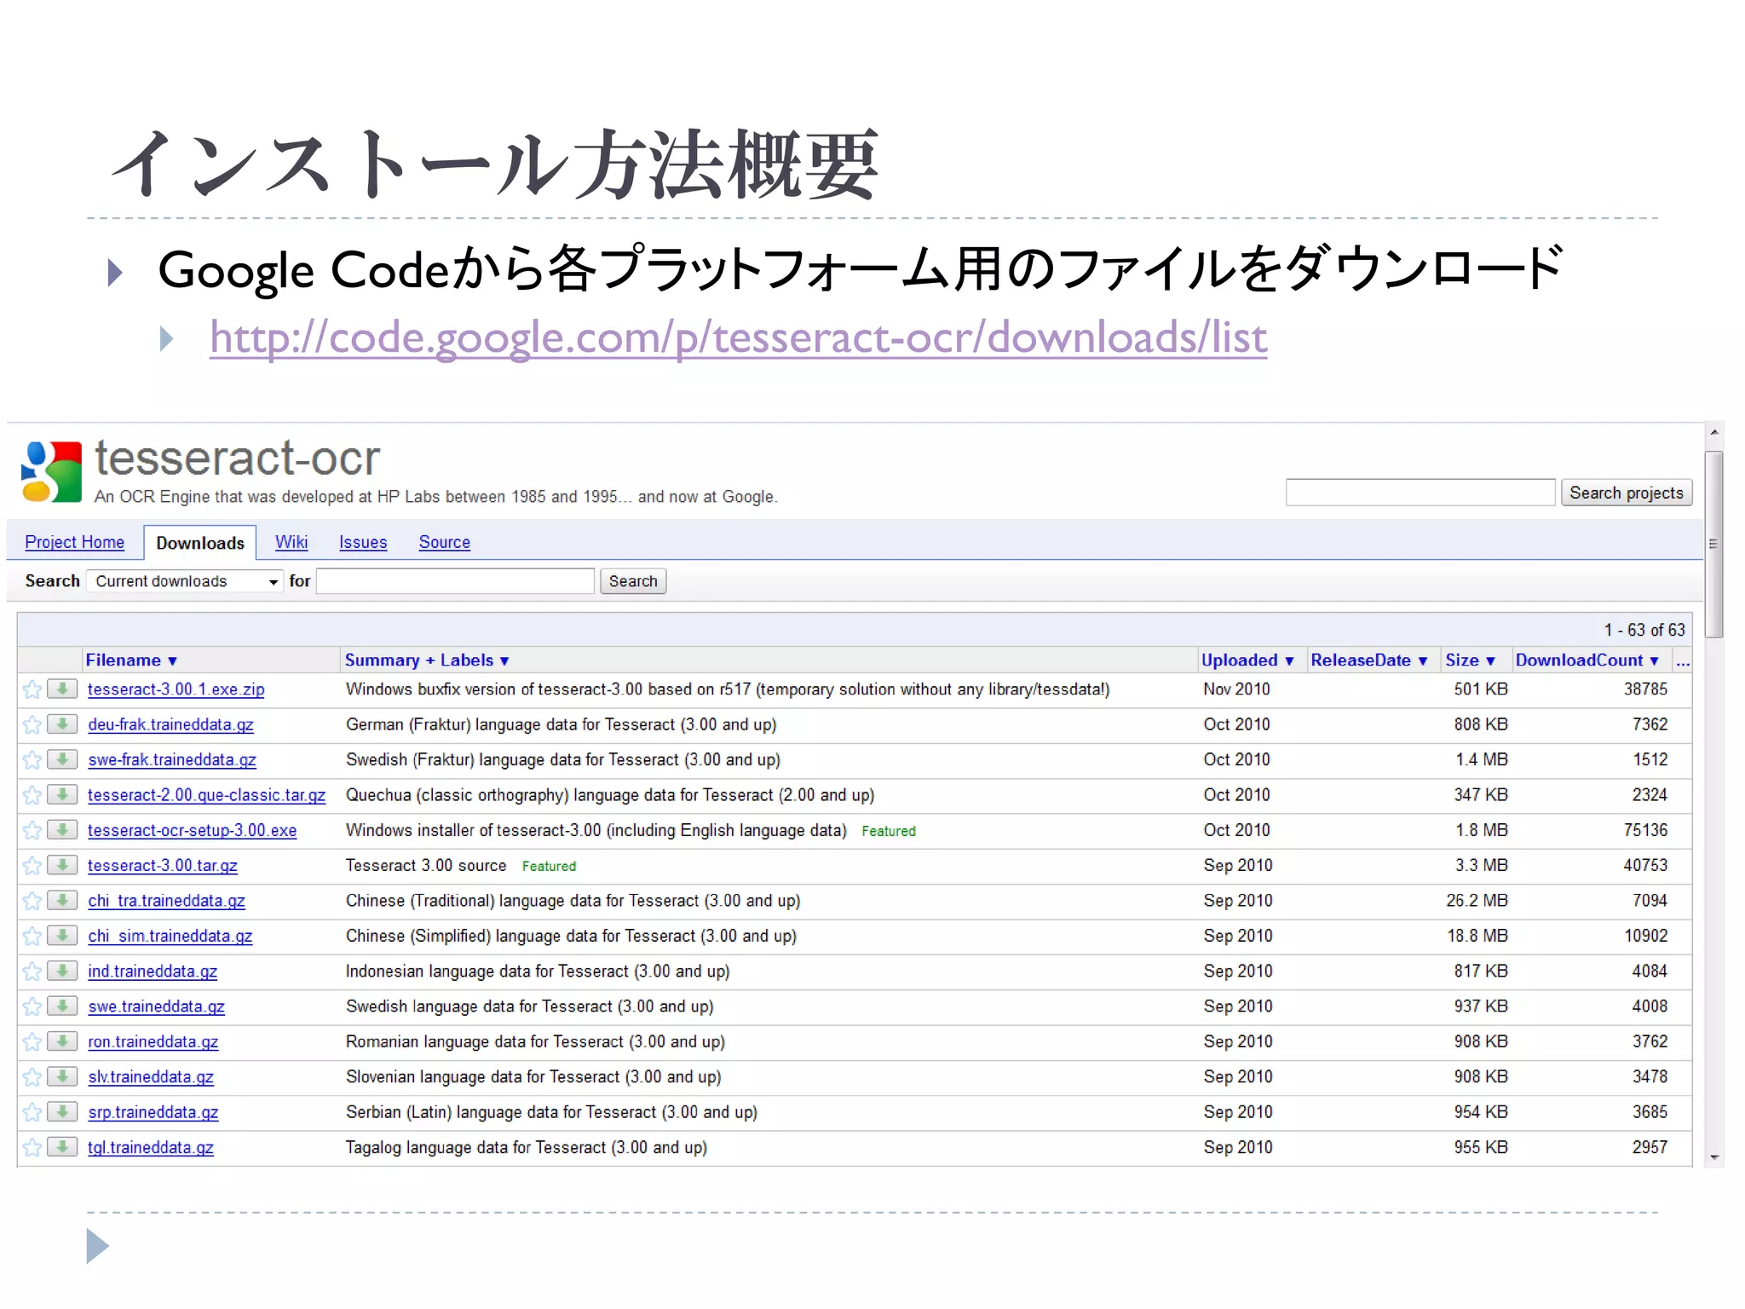The image size is (1745, 1309).
Task: Click download arrow for tesseract-3.00.1.exe.zip
Action: pos(62,689)
